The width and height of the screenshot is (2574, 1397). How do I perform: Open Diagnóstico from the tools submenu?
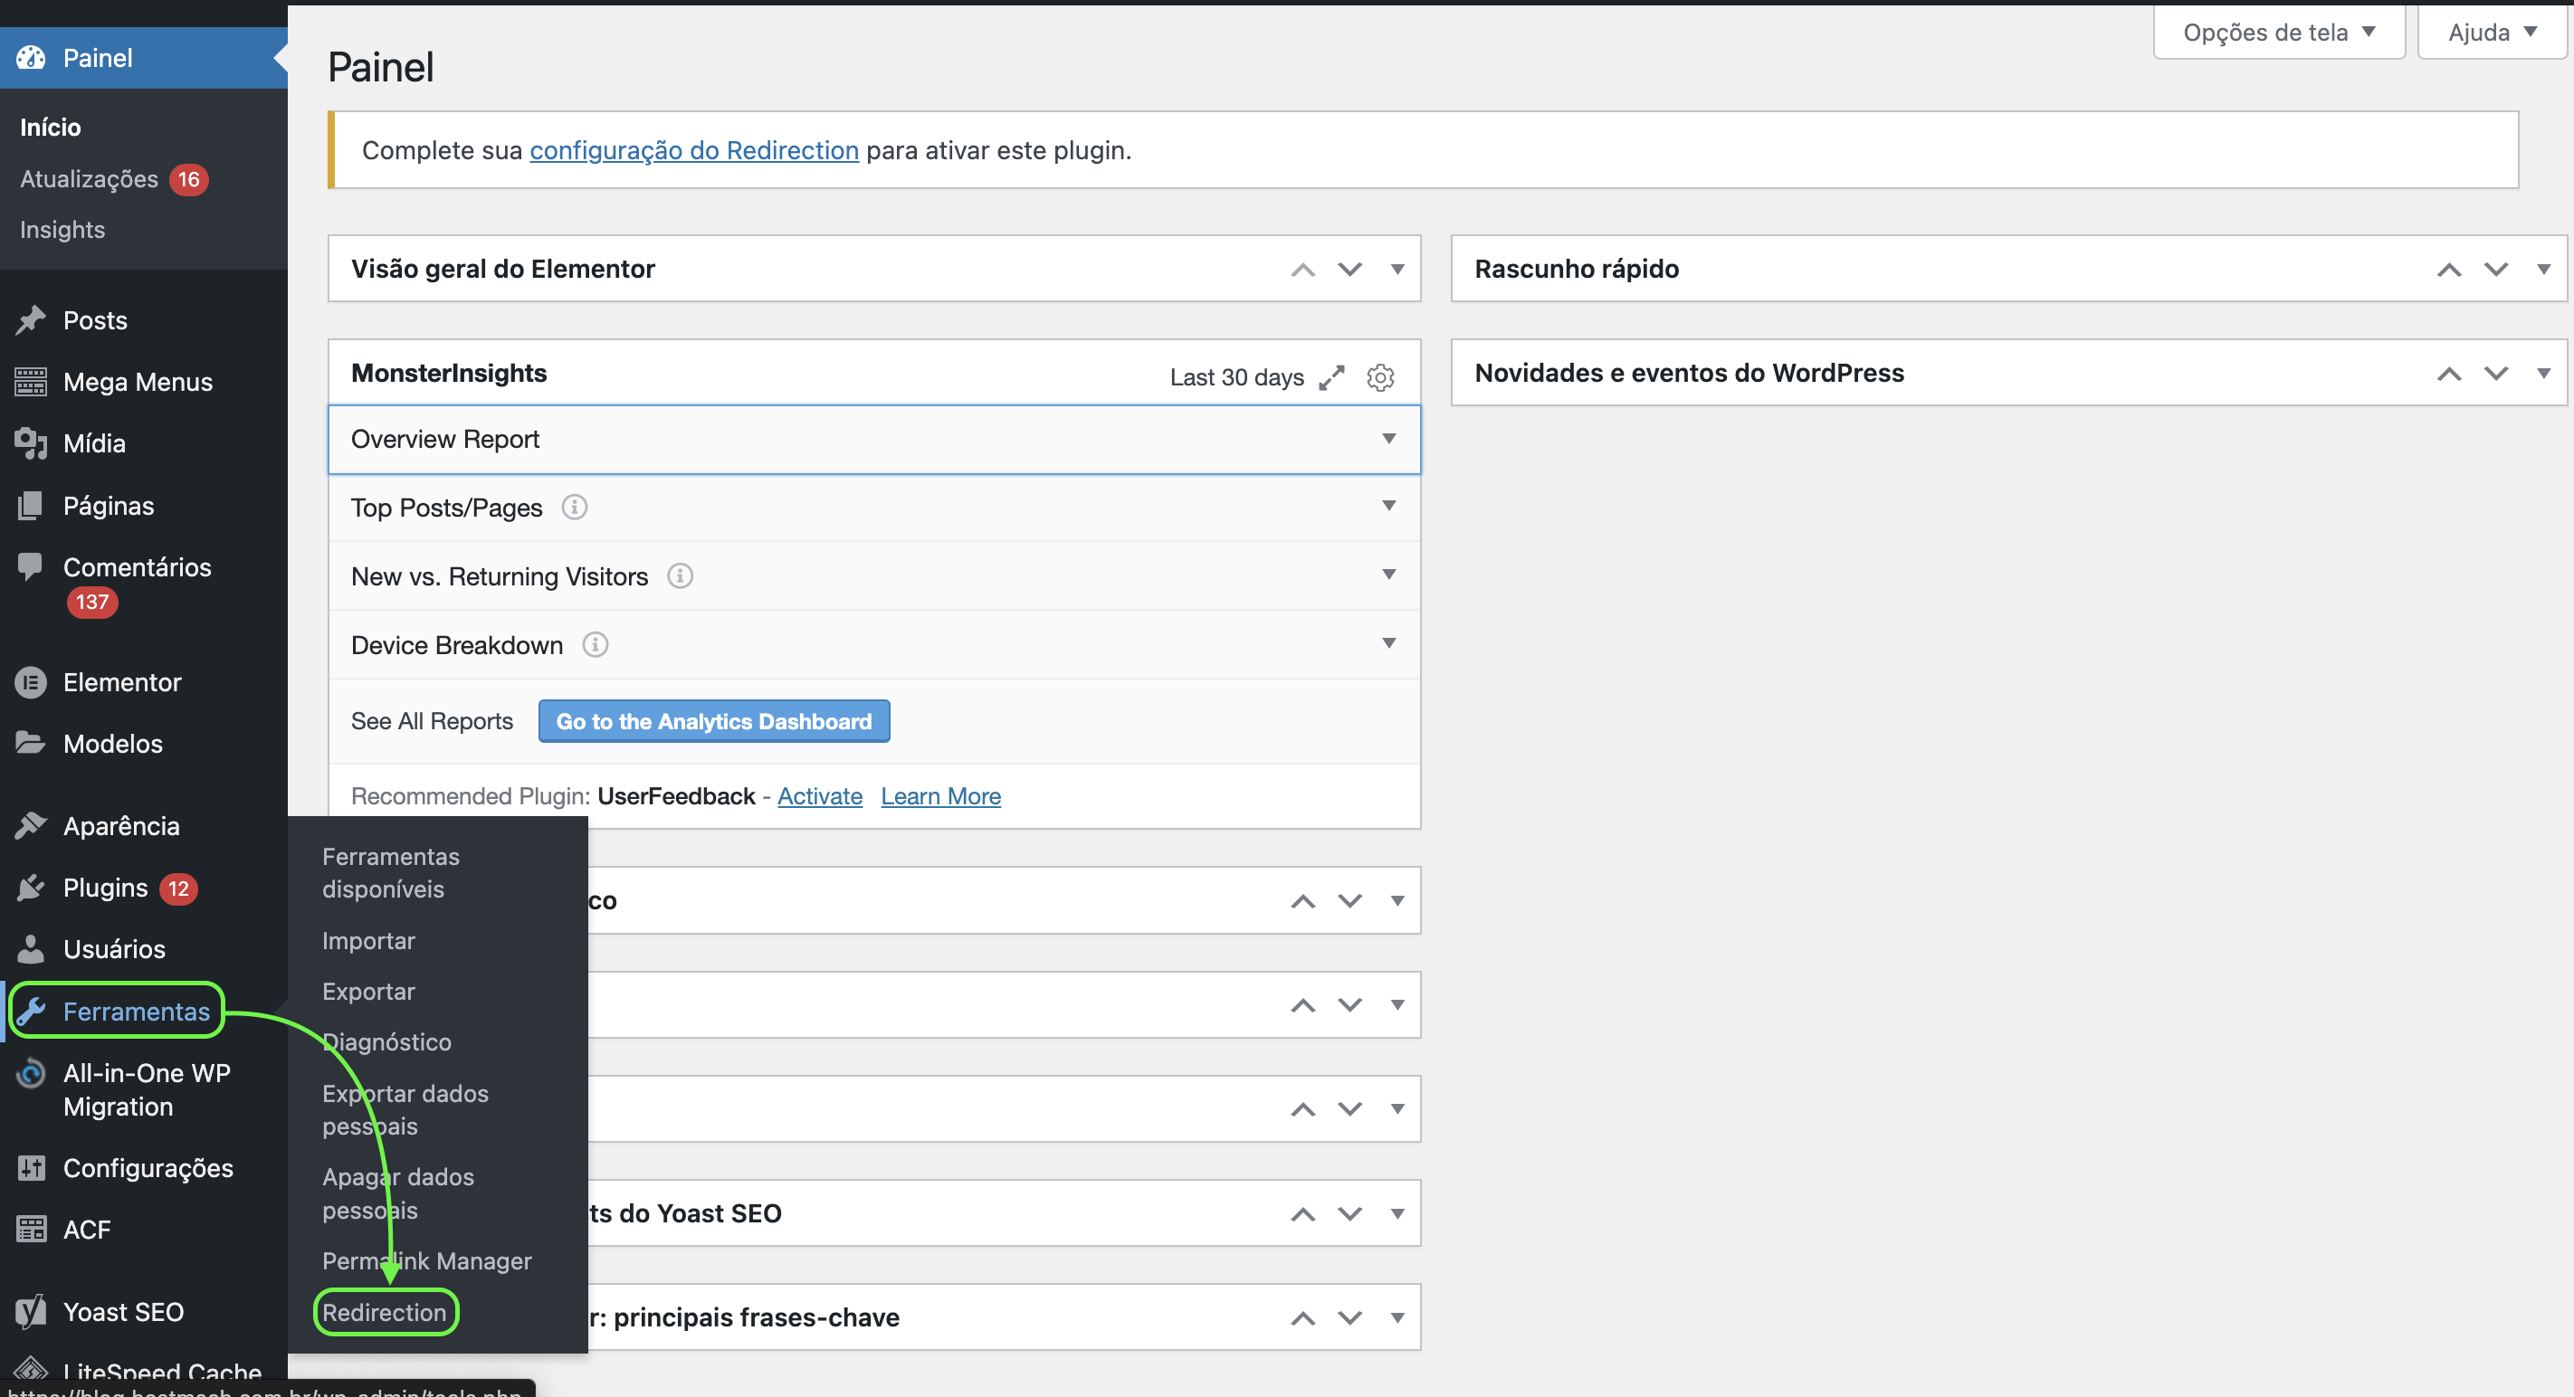pyautogui.click(x=386, y=1041)
